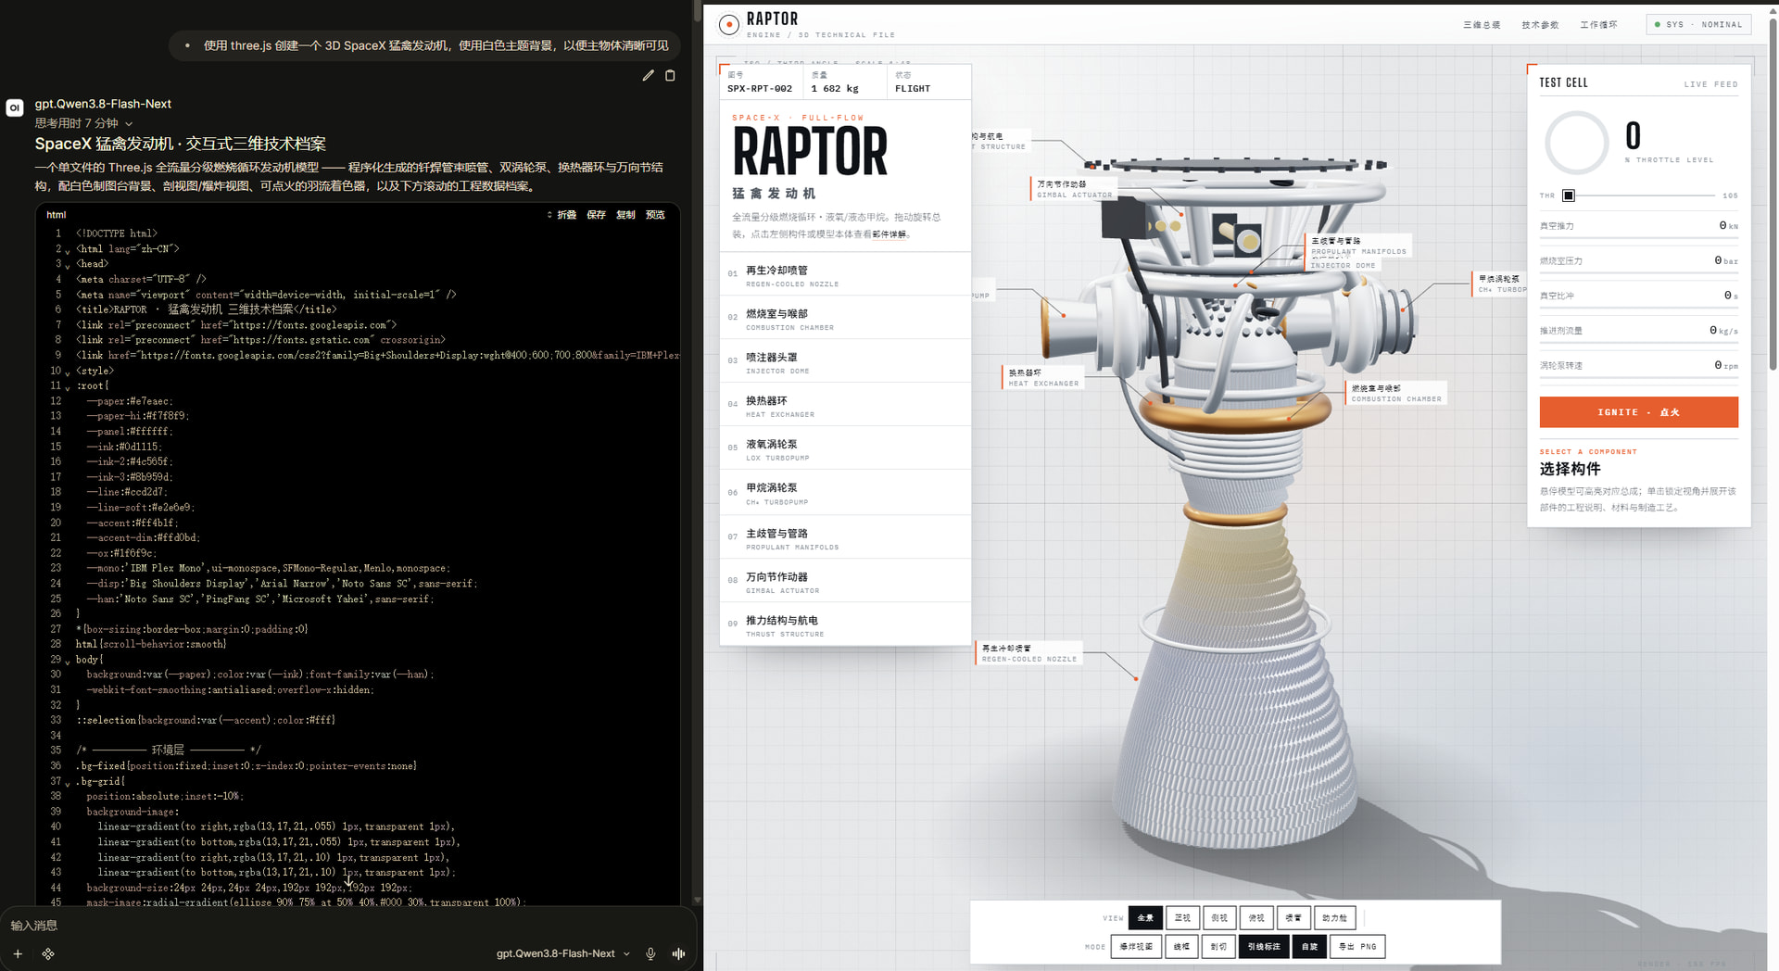Select the 动力舱 view radio button

[1335, 918]
